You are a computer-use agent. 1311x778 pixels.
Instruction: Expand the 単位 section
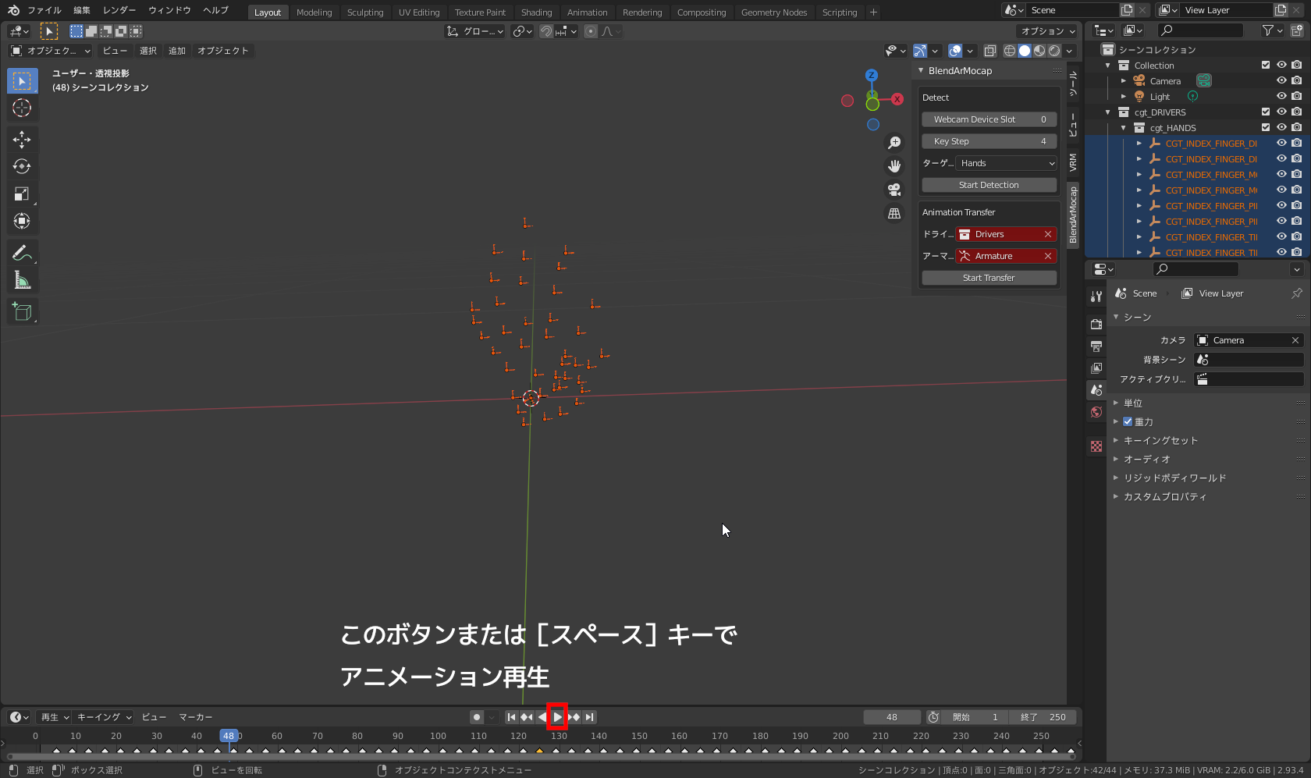pyautogui.click(x=1133, y=403)
